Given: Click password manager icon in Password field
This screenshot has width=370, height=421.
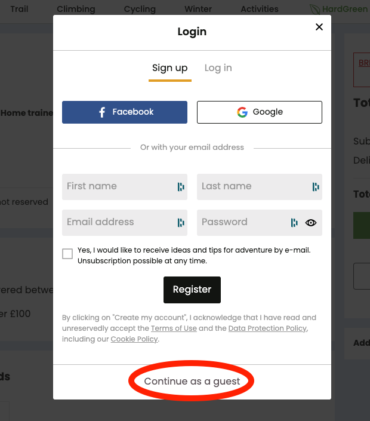Looking at the screenshot, I should (294, 223).
